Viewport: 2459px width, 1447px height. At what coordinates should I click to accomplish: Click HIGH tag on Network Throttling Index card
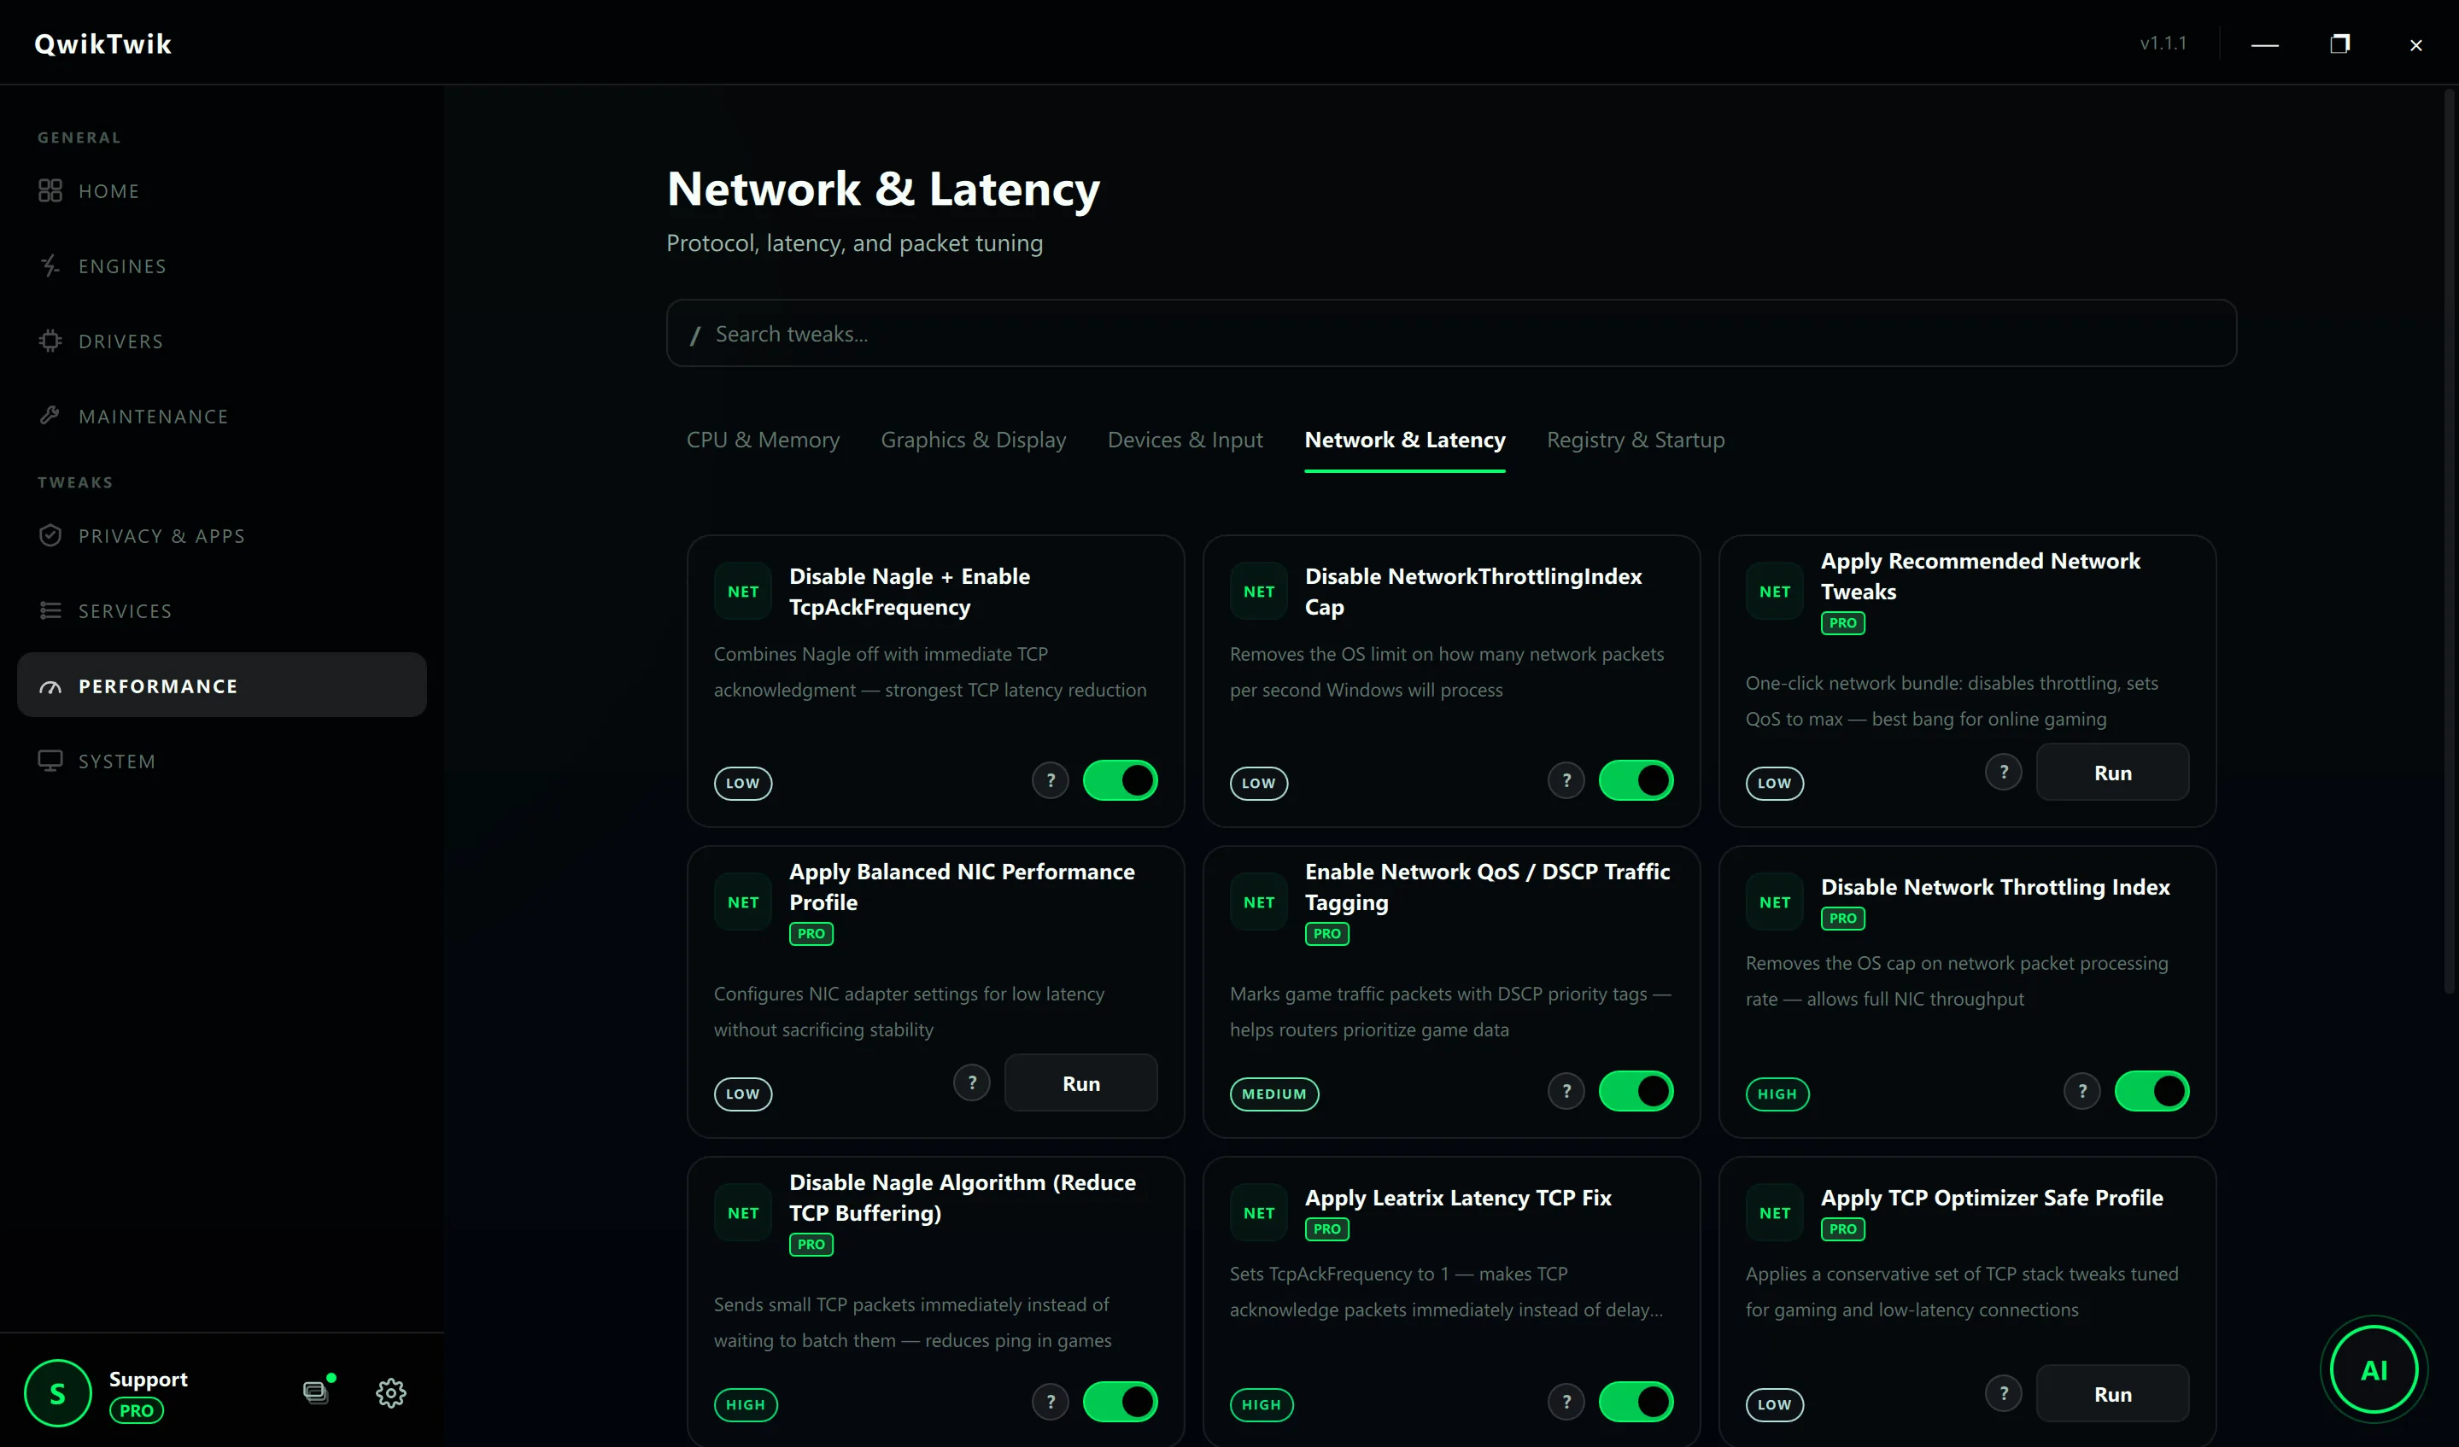point(1777,1094)
